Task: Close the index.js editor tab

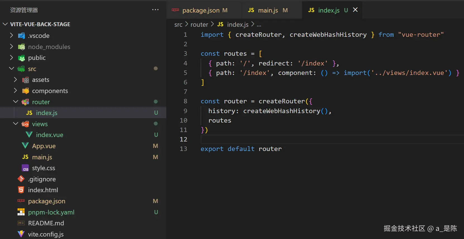Action: (355, 10)
